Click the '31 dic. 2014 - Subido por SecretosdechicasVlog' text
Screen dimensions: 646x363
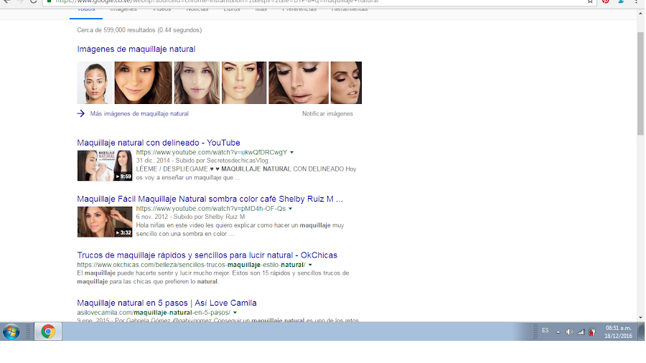click(x=202, y=161)
